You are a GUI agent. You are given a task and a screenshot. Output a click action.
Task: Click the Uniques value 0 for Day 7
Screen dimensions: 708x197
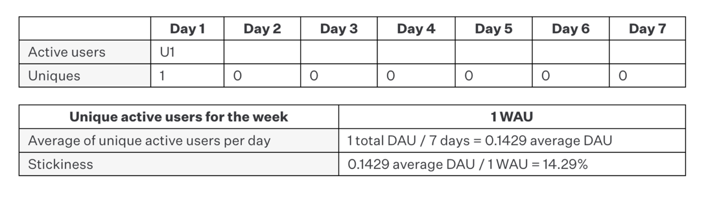click(622, 76)
